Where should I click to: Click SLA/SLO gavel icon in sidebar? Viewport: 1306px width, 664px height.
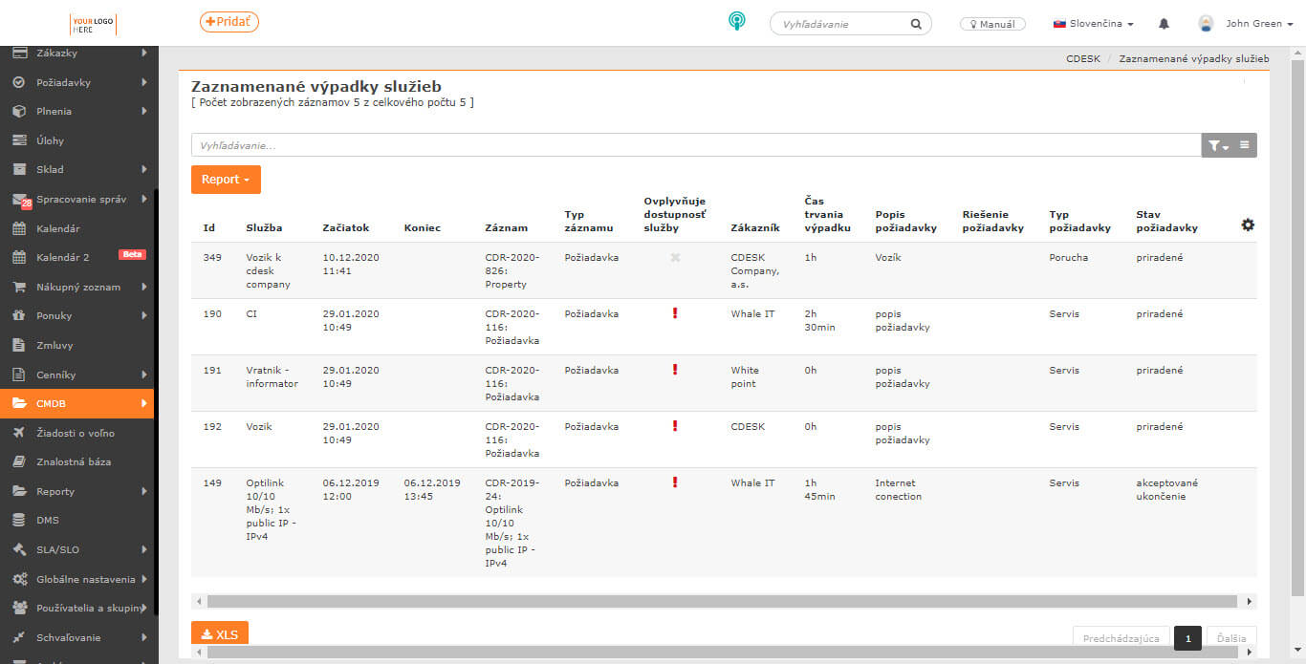[19, 549]
